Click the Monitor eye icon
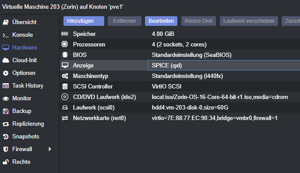The image size is (300, 173). pyautogui.click(x=6, y=99)
